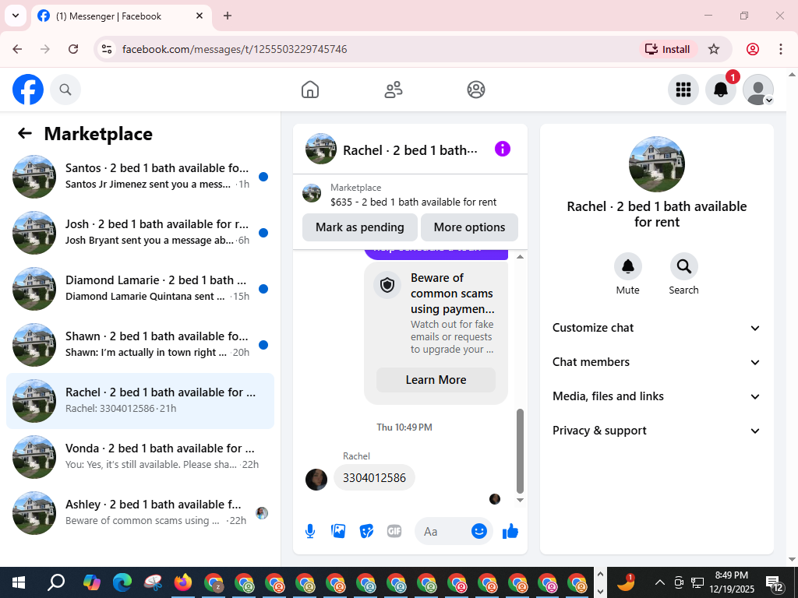Launch Microsoft Edge from the taskbar

(x=122, y=582)
